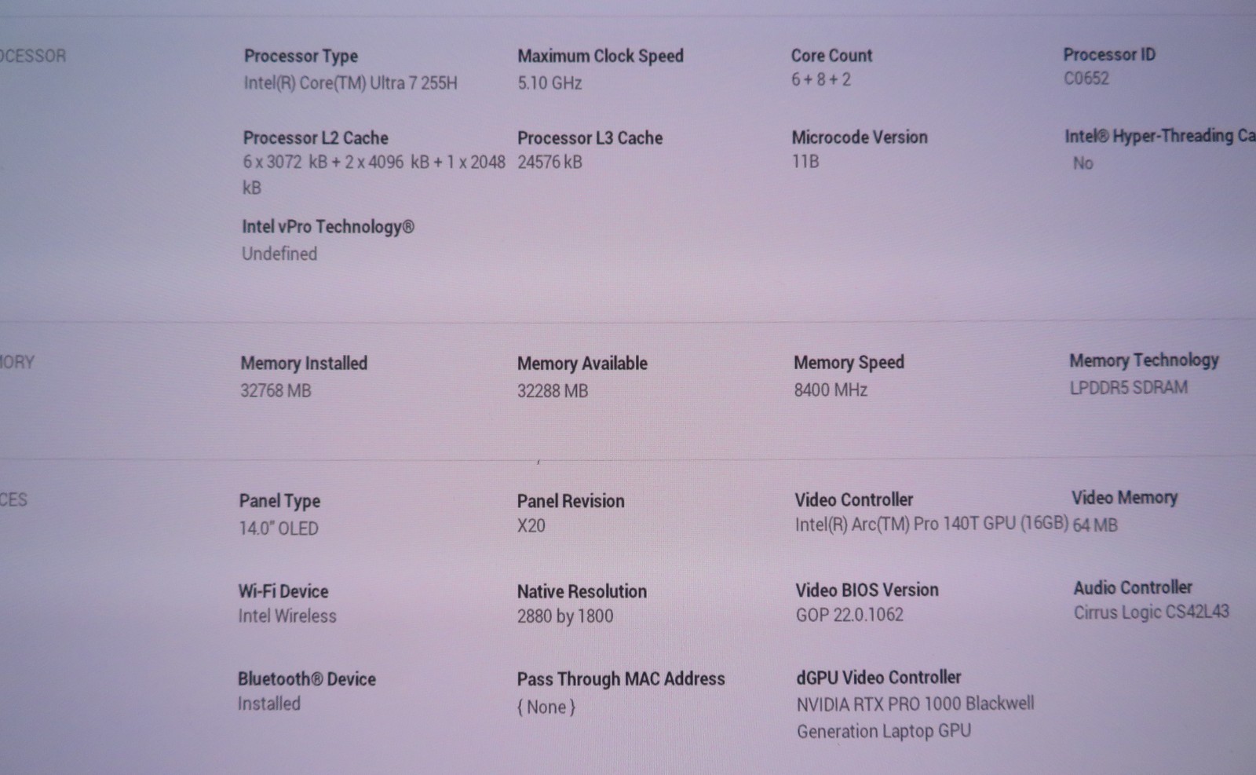This screenshot has height=775, width=1256.
Task: Select the "GOP 22.0.1062" value
Action: click(849, 615)
